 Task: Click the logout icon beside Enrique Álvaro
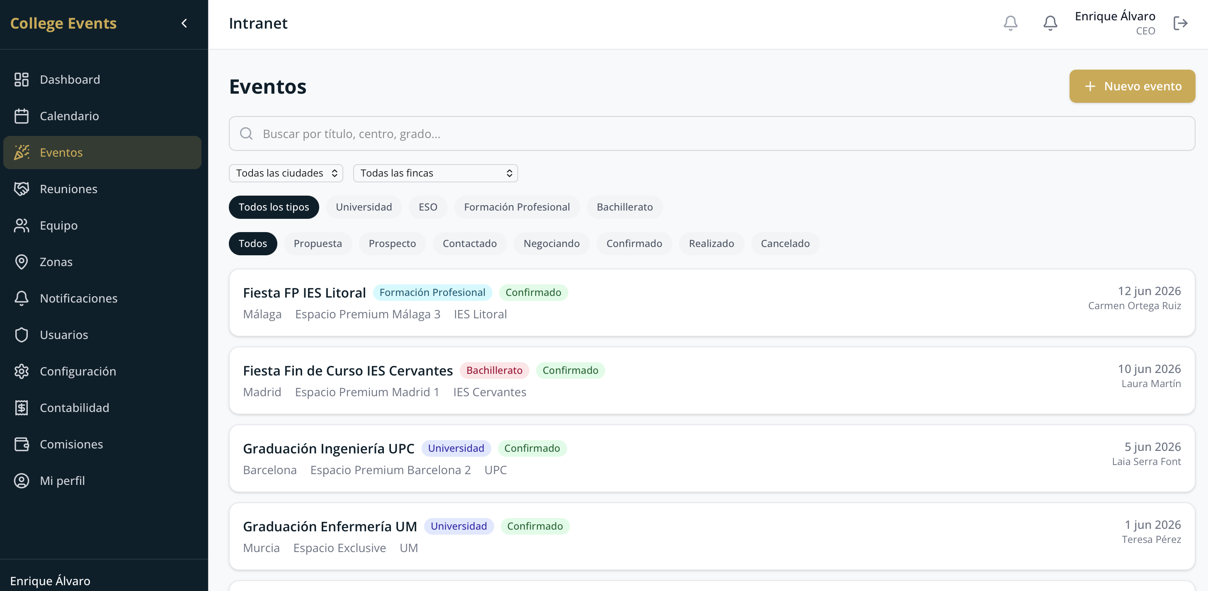1180,24
